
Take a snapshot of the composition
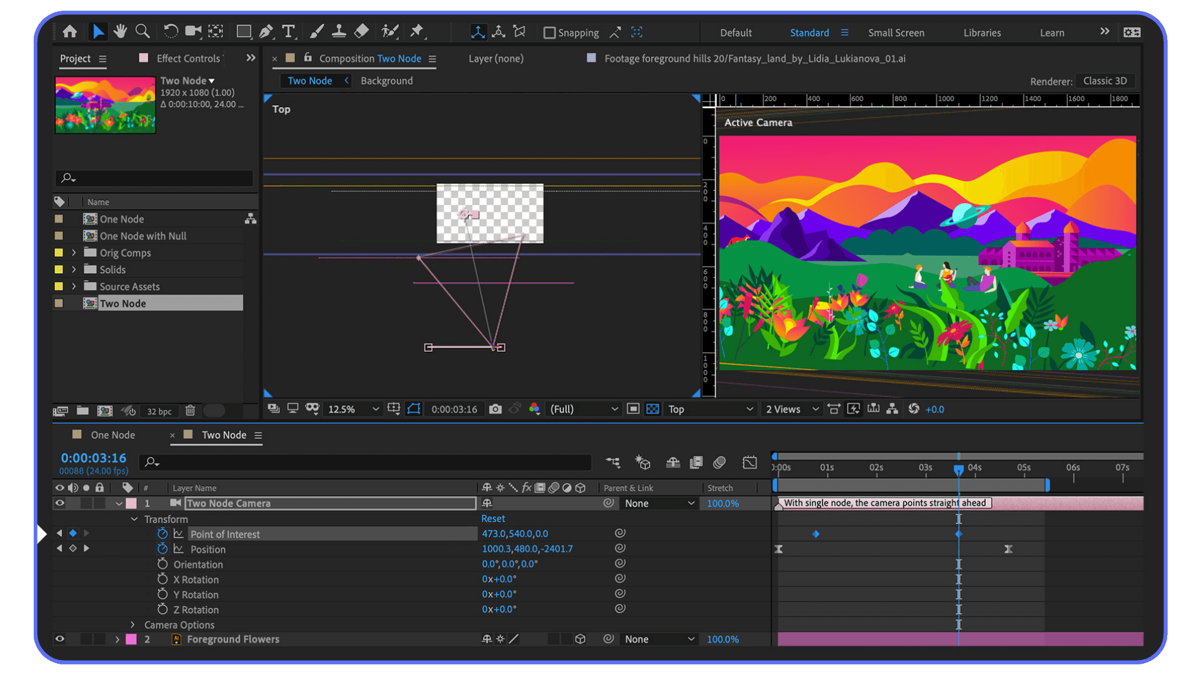[495, 409]
